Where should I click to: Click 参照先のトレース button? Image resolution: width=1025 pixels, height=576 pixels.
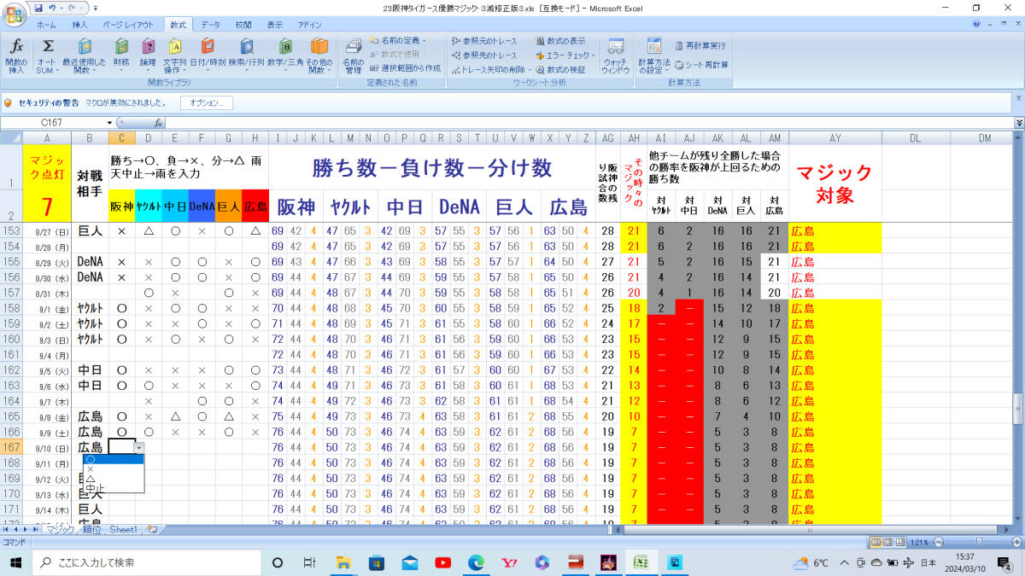pyautogui.click(x=483, y=55)
